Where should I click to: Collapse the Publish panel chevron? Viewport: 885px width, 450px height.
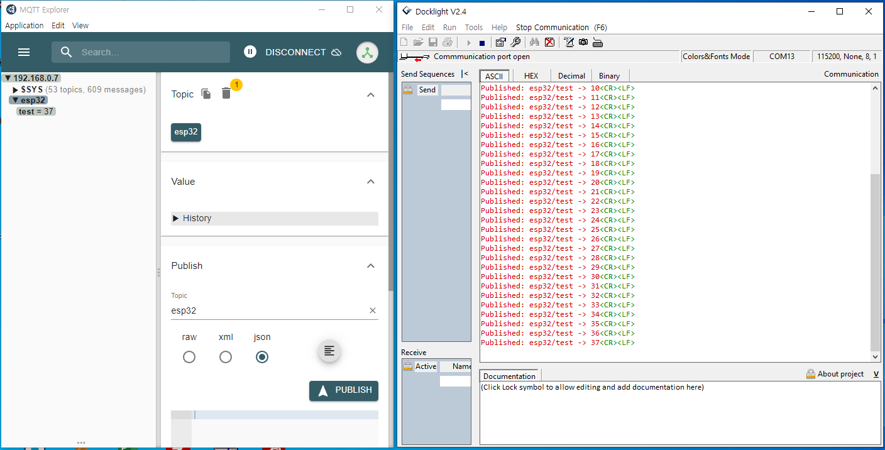pyautogui.click(x=371, y=266)
